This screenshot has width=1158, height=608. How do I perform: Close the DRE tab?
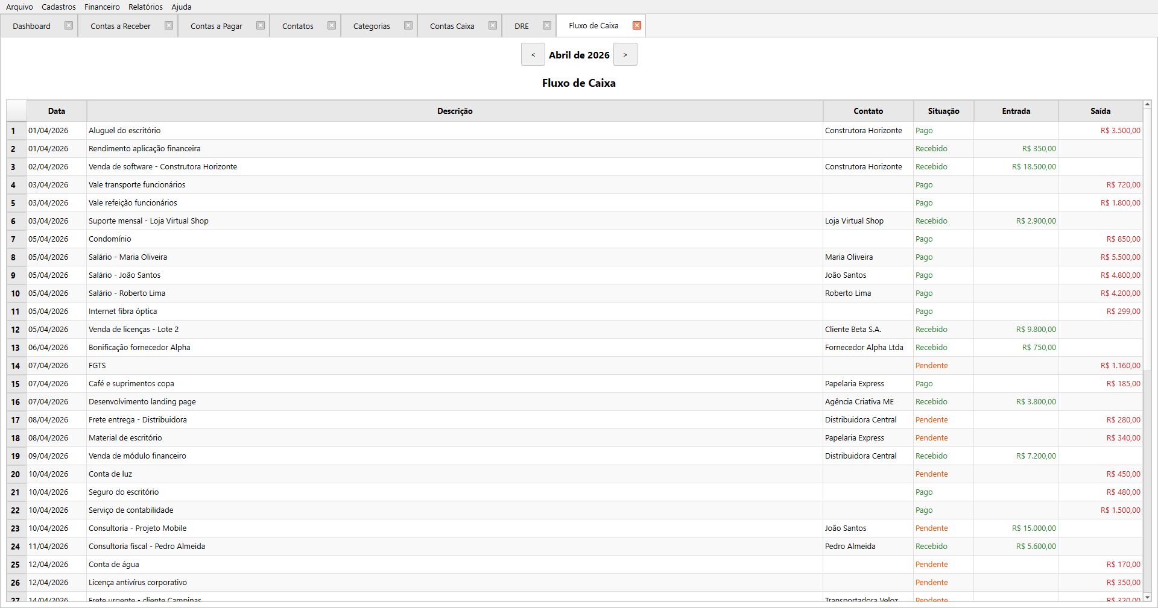coord(547,25)
